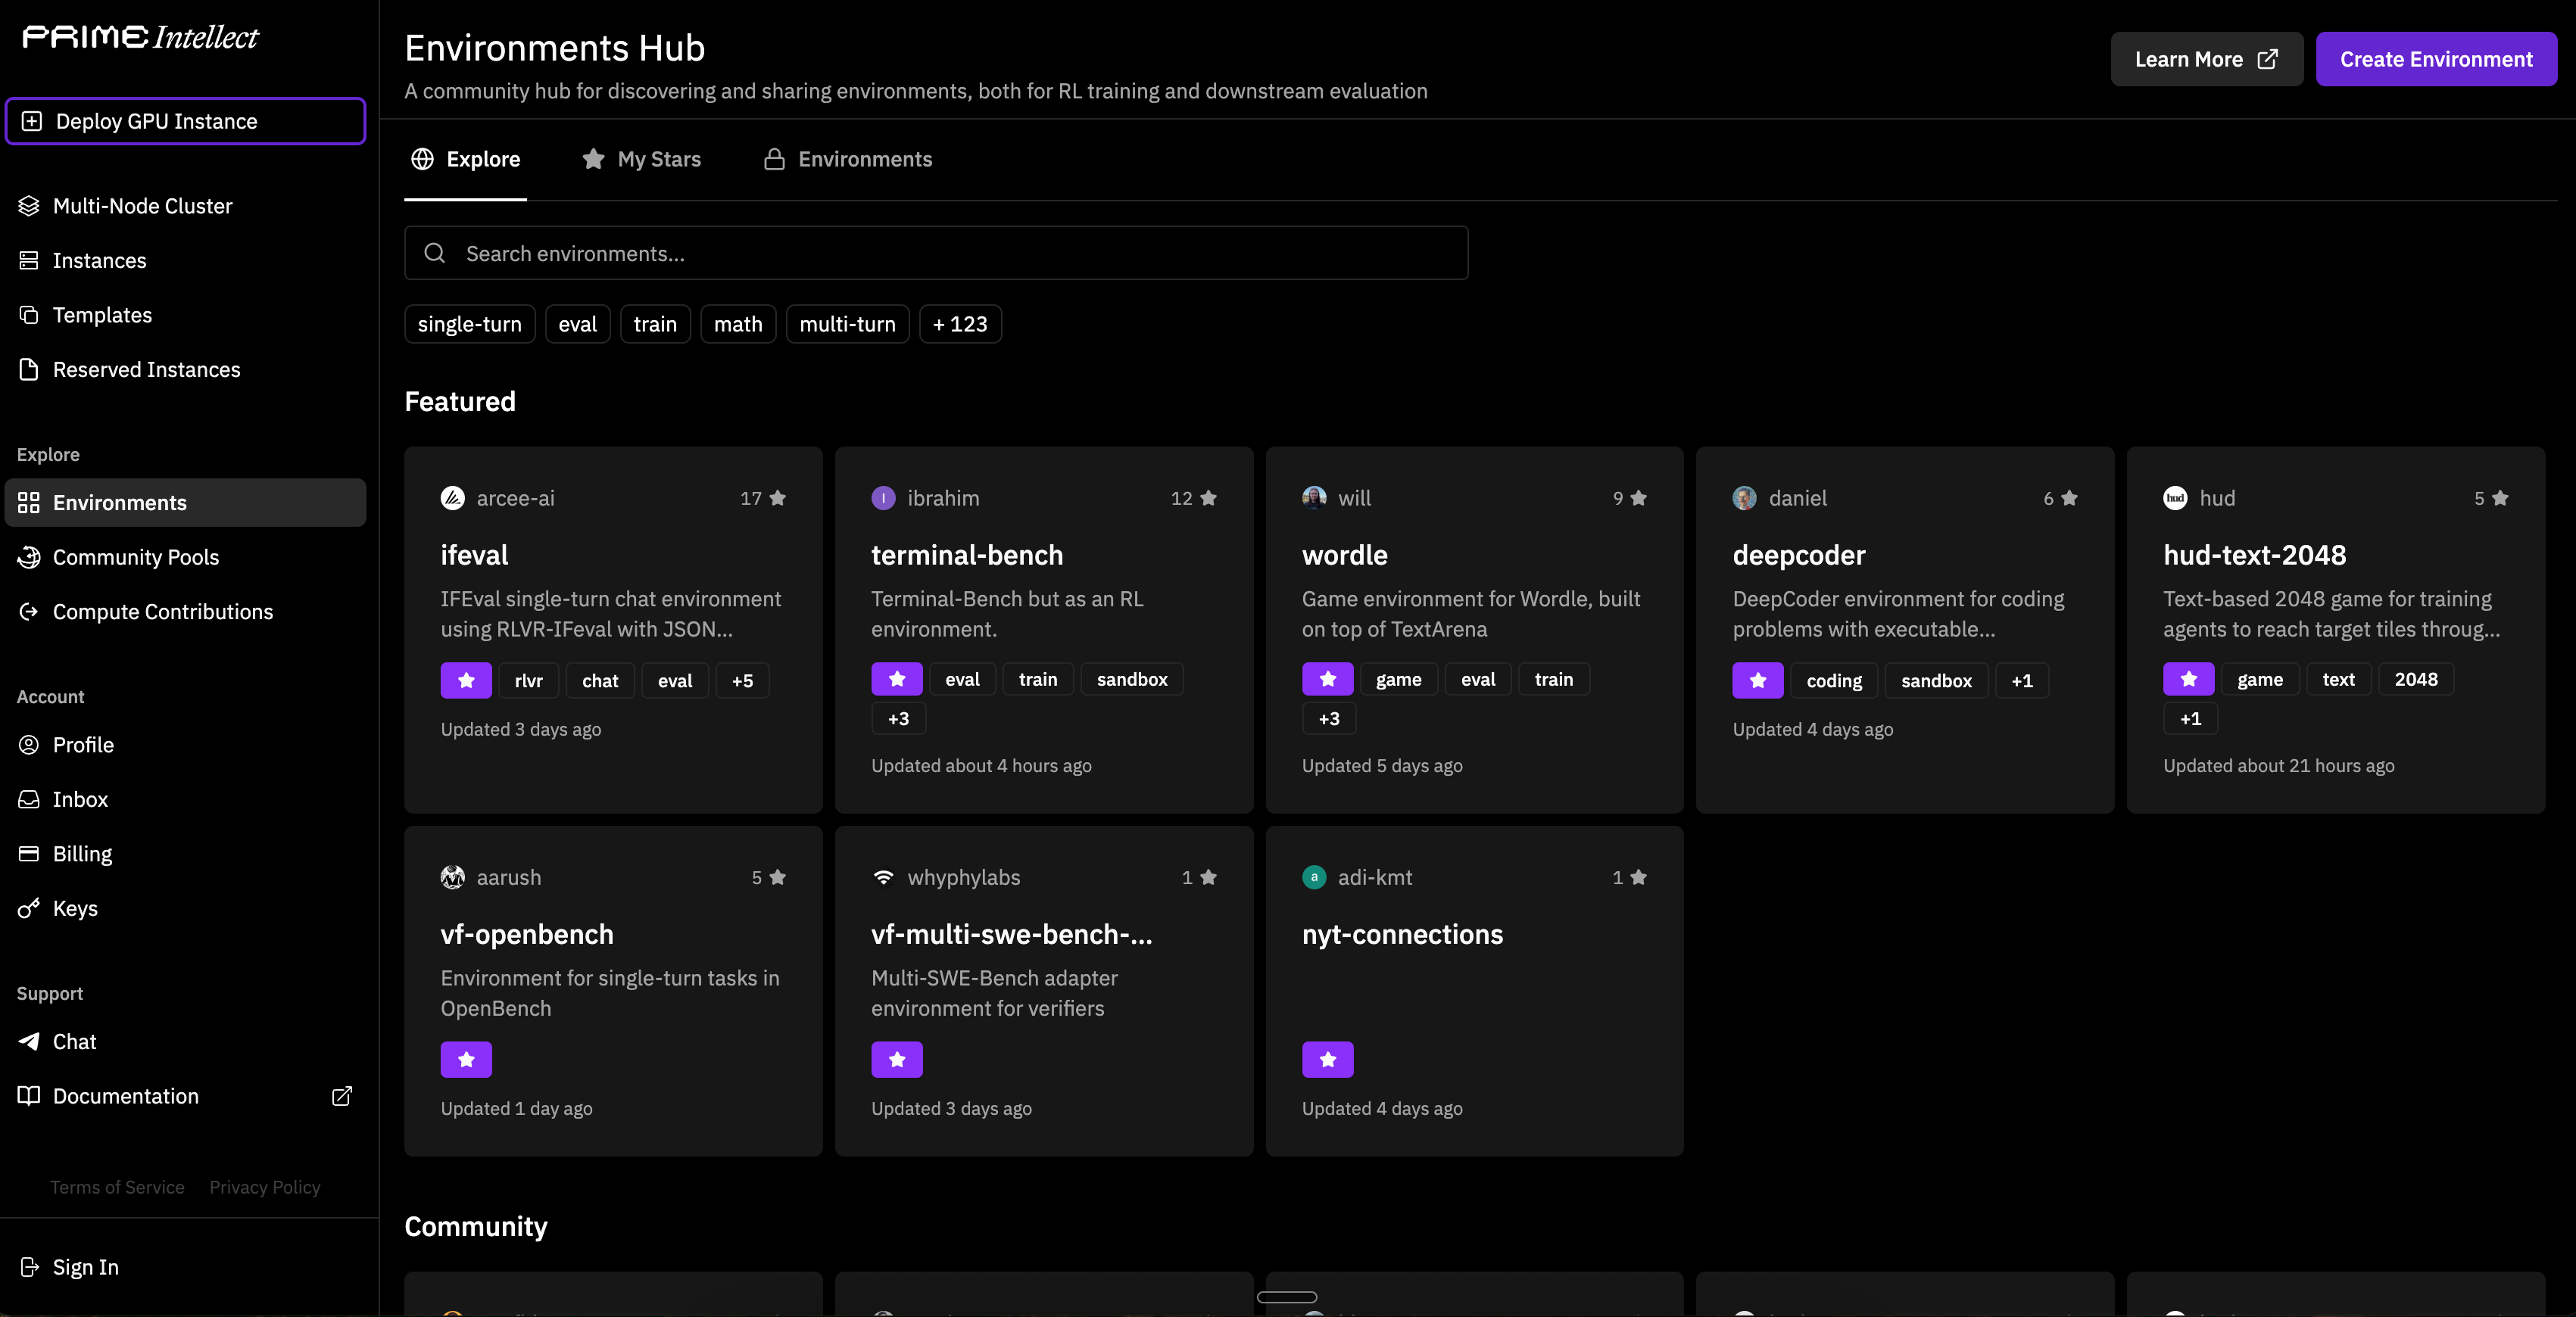Click the Keys icon in the Account section

tap(29, 908)
